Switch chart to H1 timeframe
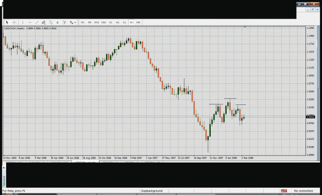 click(110, 22)
